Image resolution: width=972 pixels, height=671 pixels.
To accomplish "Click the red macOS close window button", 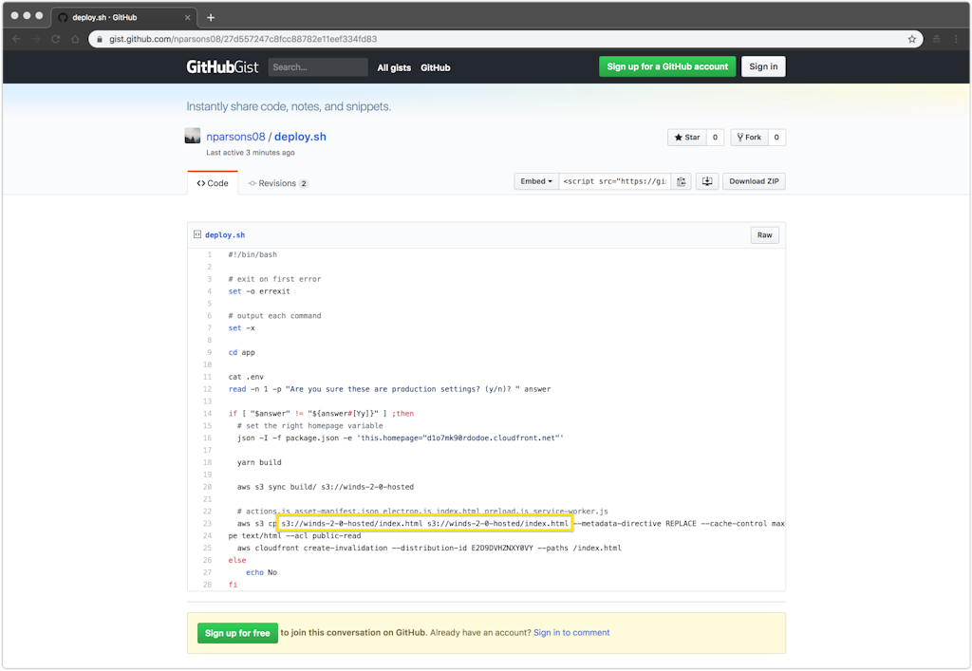I will pyautogui.click(x=15, y=15).
